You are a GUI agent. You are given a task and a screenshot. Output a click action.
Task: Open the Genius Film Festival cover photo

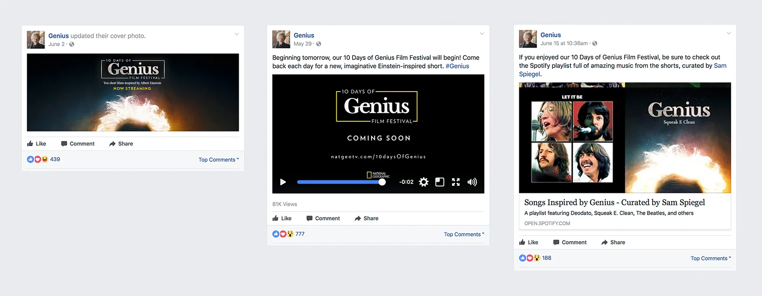click(x=133, y=92)
